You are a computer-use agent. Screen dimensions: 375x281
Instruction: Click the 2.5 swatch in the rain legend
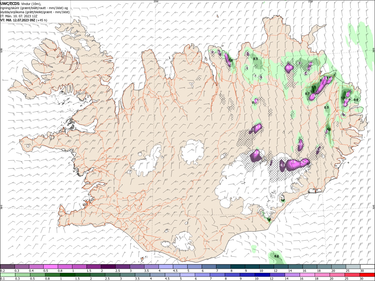[x=113, y=275]
